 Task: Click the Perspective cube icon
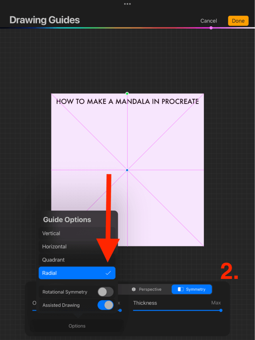[134, 289]
